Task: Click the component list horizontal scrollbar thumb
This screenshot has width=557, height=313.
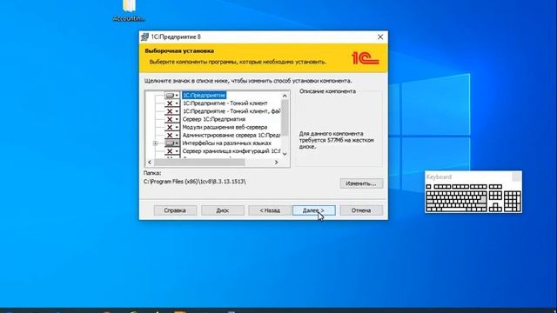Action: [199, 163]
